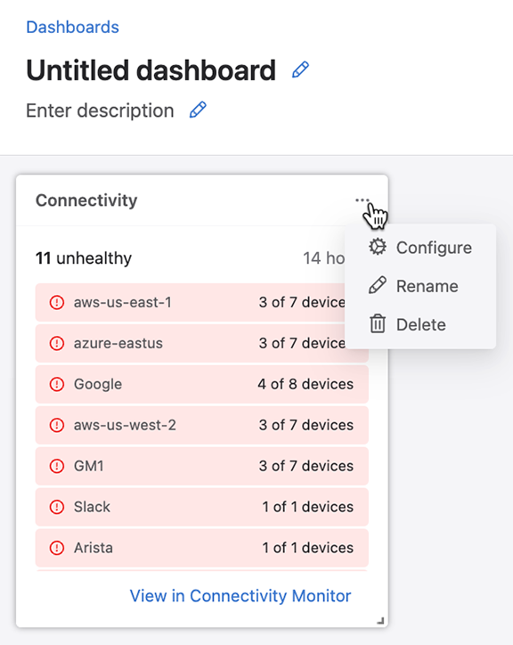513x645 pixels.
Task: Open the Connectivity widget three-dot menu
Action: pos(362,200)
